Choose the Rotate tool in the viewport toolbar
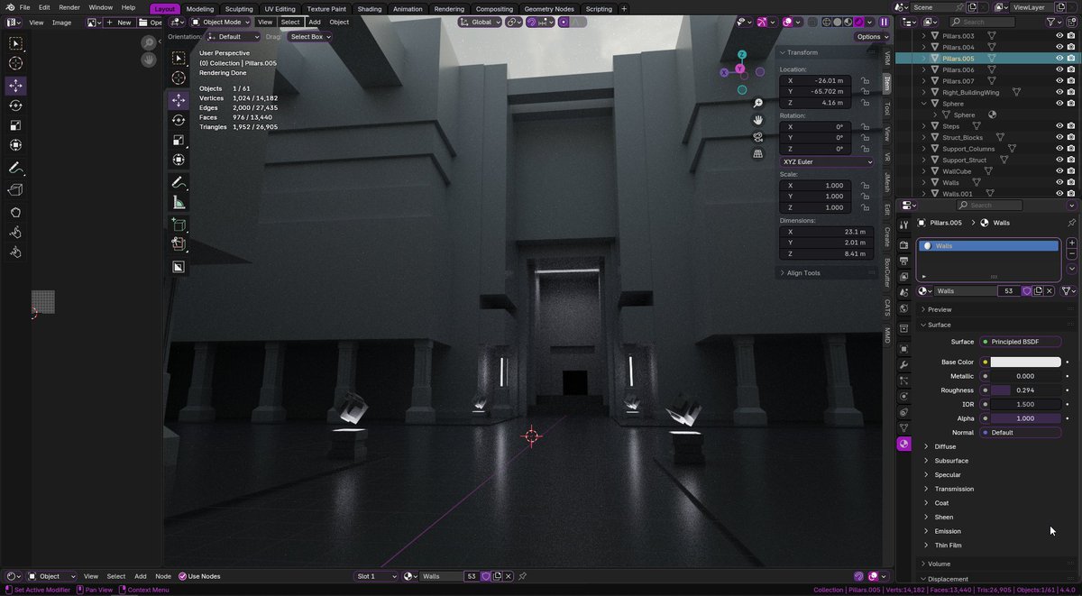The image size is (1082, 596). [x=179, y=120]
